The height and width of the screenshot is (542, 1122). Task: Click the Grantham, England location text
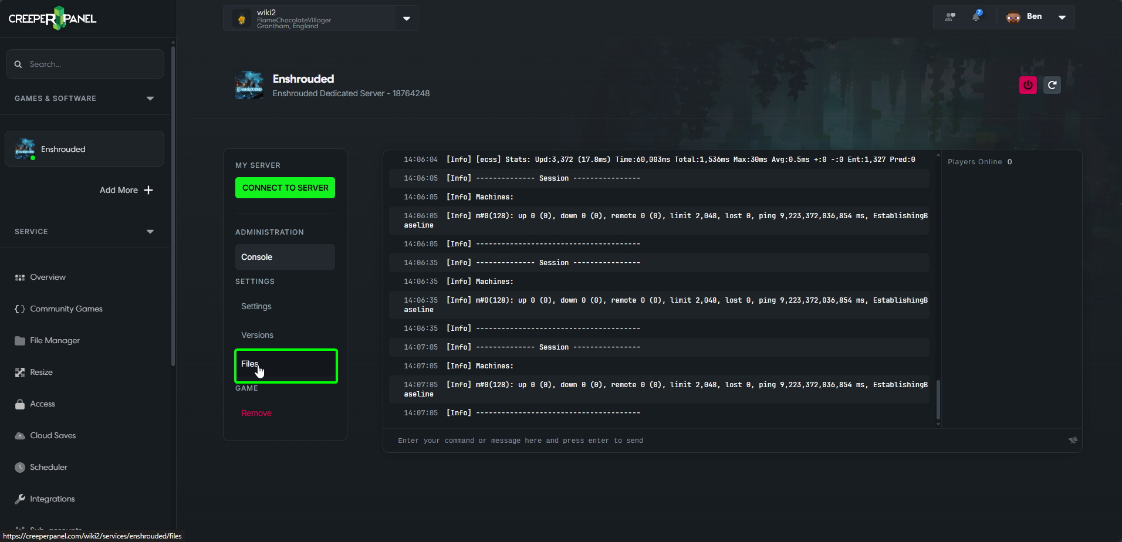[x=288, y=26]
